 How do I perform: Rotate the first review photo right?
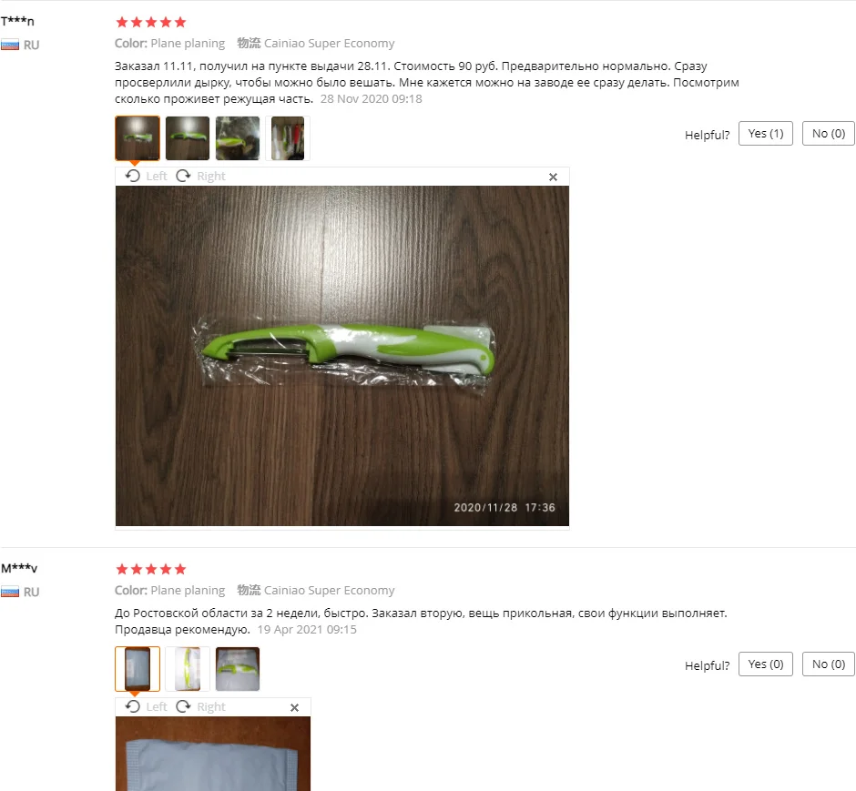pos(200,176)
